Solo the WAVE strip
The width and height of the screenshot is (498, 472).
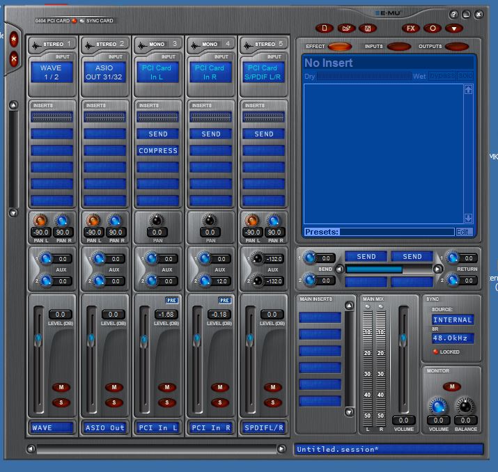pos(61,402)
